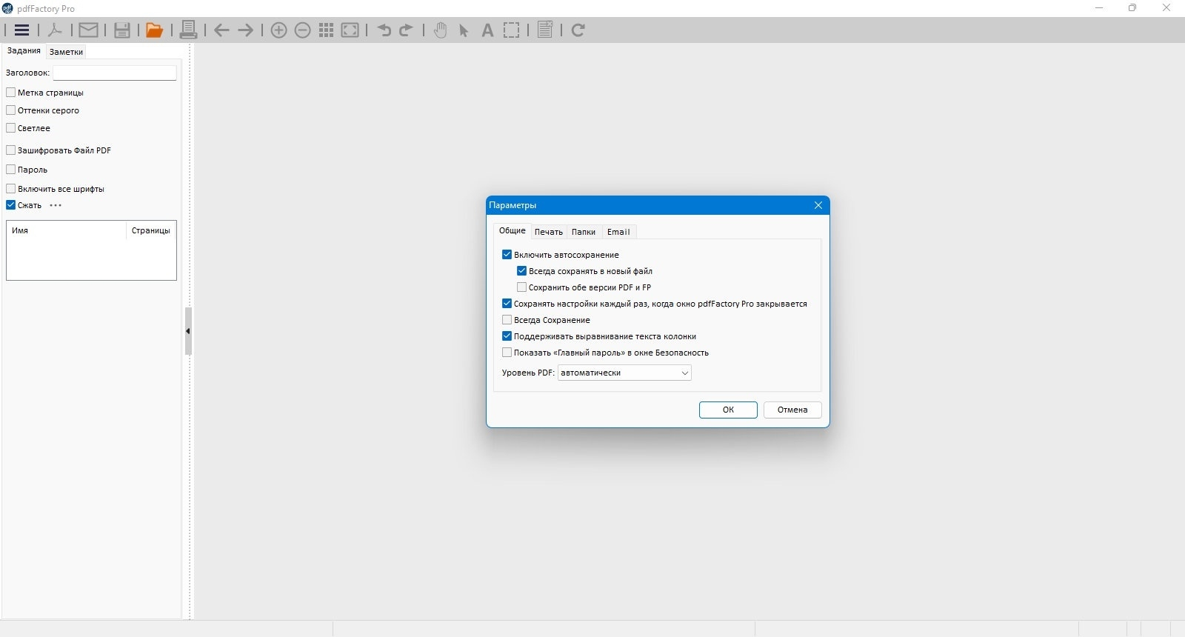The width and height of the screenshot is (1185, 637).
Task: Expand Уровень PDF dropdown
Action: click(x=624, y=373)
